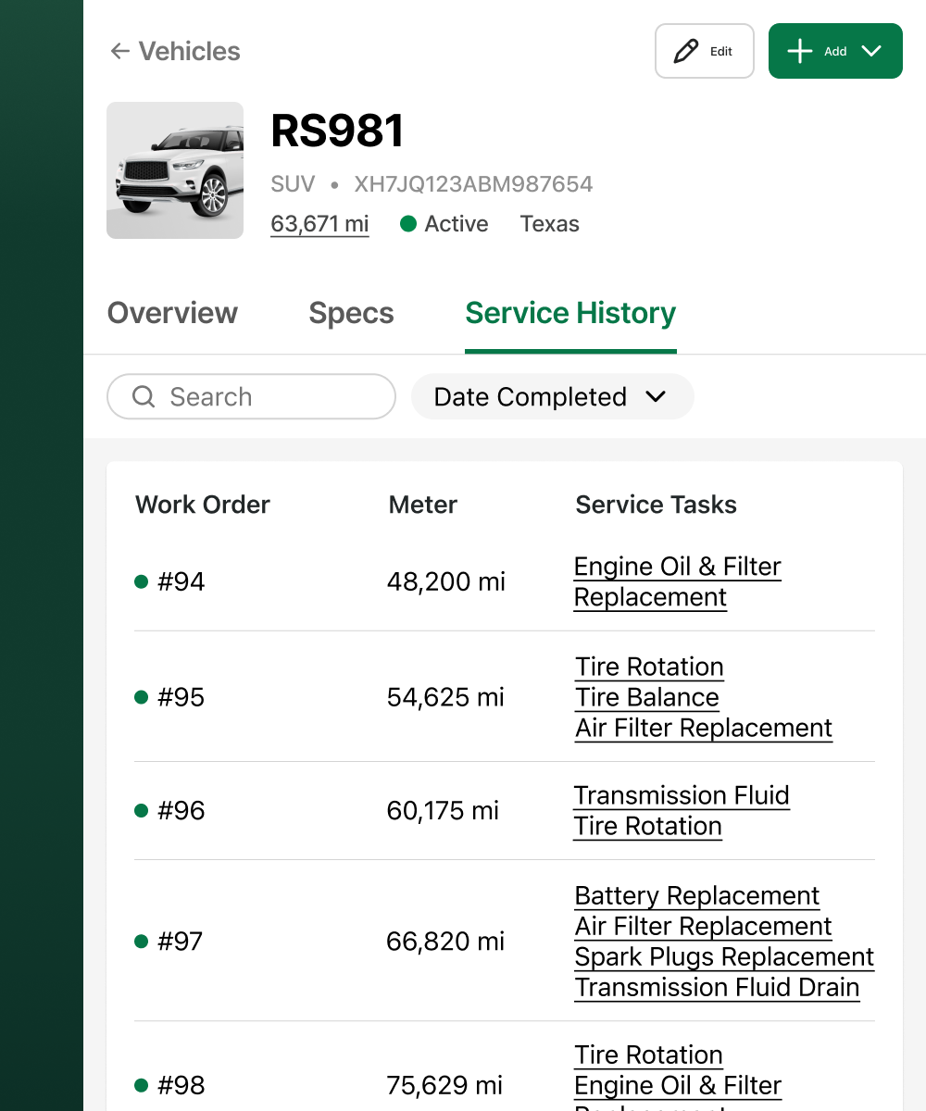Screen dimensions: 926x1111
Task: Open the Date Completed filter dropdown
Action: pyautogui.click(x=552, y=397)
